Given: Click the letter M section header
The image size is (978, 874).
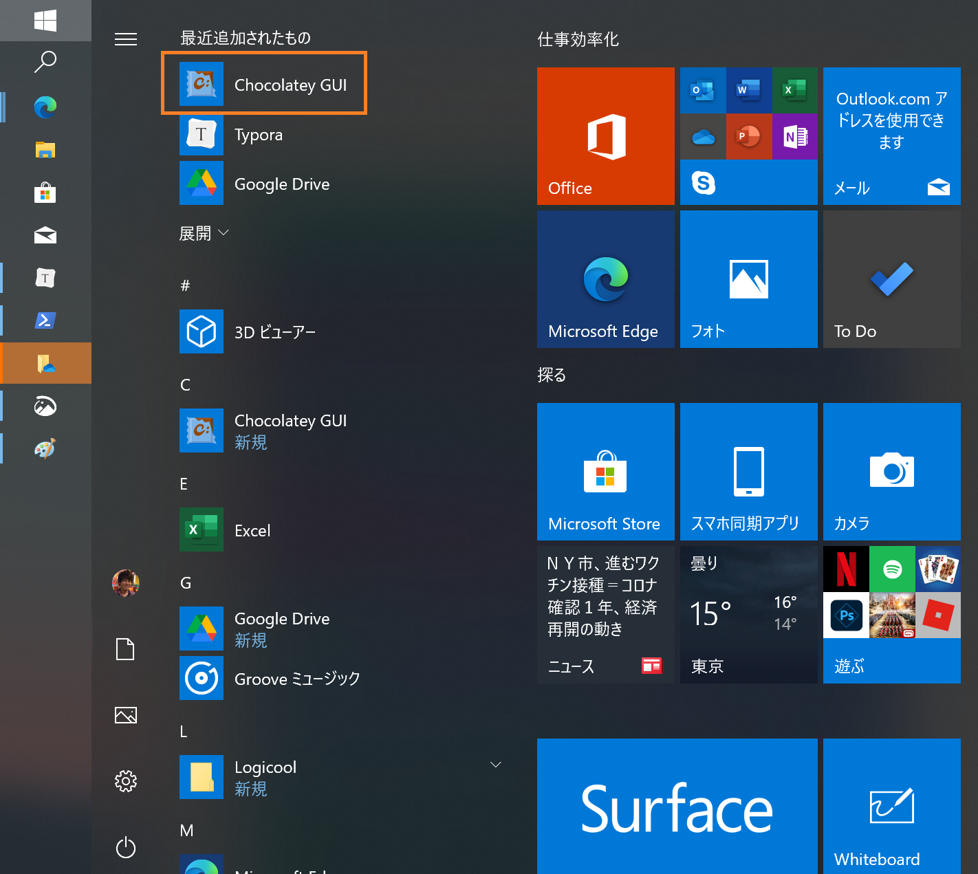Looking at the screenshot, I should pyautogui.click(x=186, y=831).
